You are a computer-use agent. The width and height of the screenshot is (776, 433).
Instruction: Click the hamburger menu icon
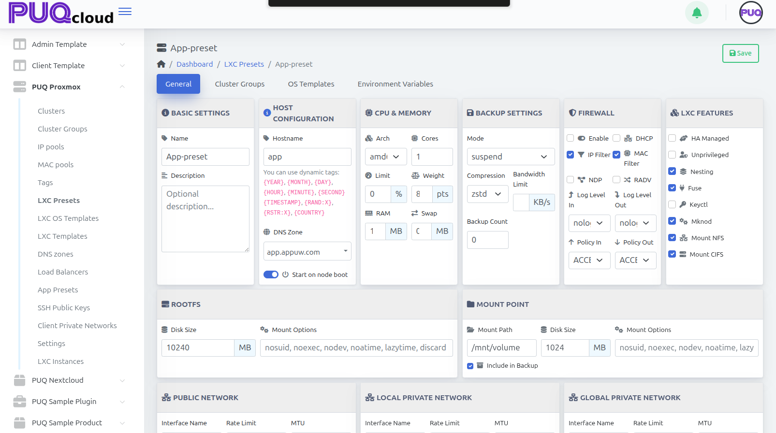coord(125,12)
